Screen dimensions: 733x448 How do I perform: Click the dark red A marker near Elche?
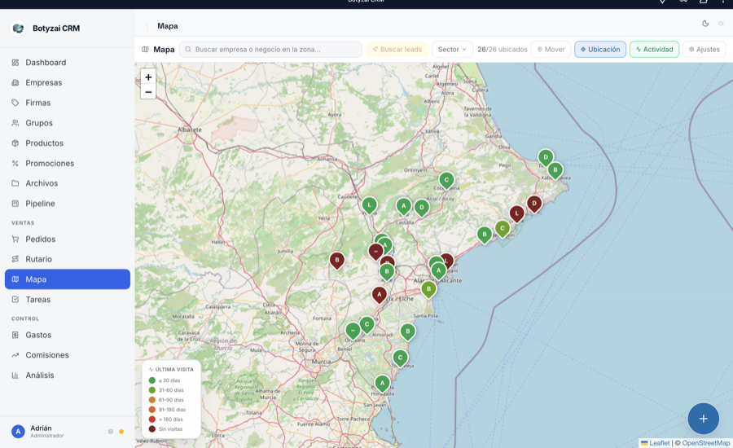[379, 295]
